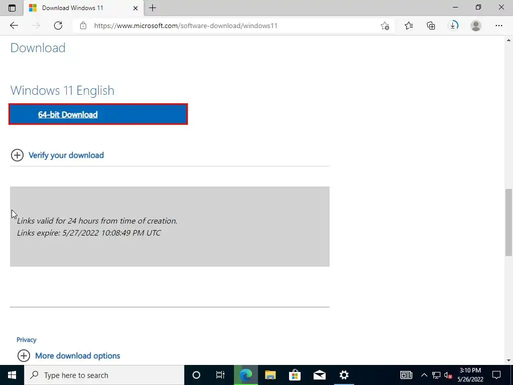Open the tab actions menu icon

[12, 8]
